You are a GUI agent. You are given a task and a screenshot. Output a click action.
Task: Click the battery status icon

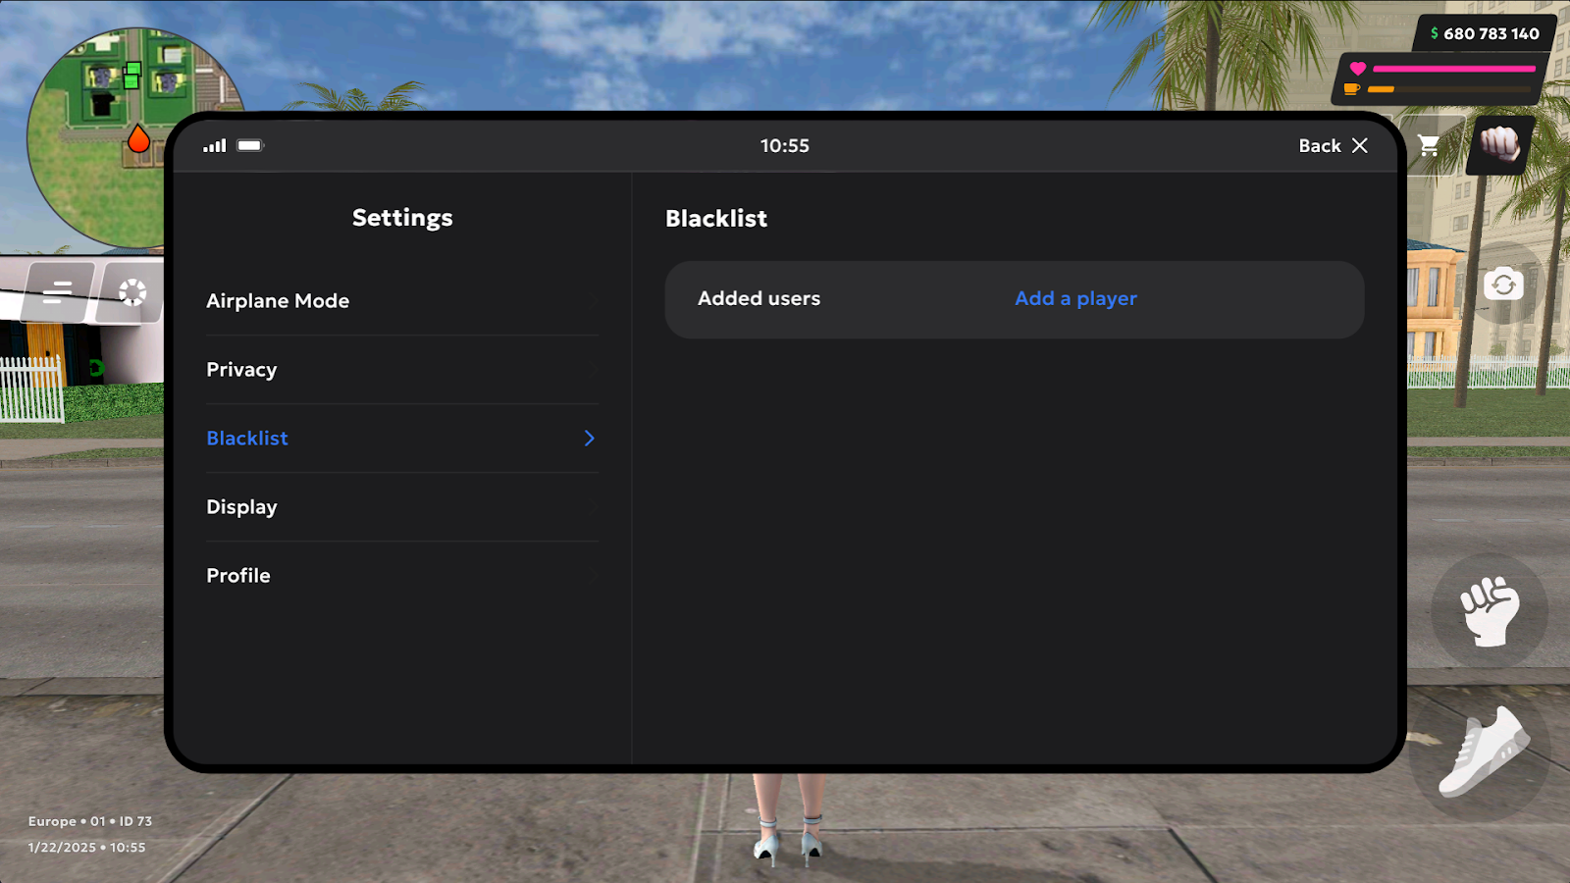tap(250, 145)
